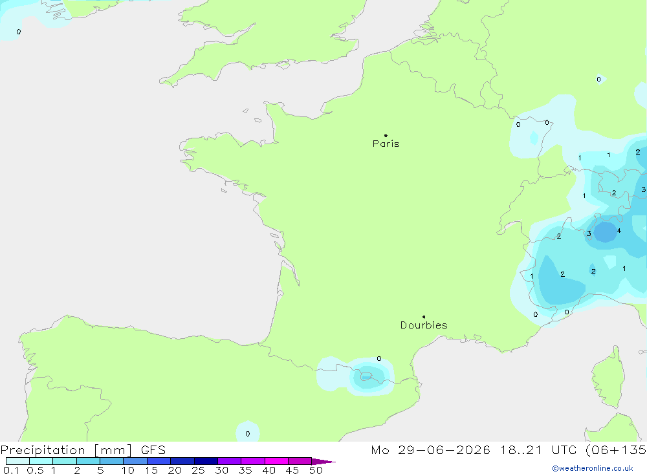The width and height of the screenshot is (647, 474).
Task: Pick the 45–50 mm legend swatch
Action: pos(300,461)
